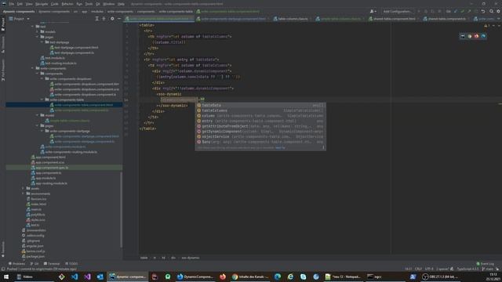Screen dimensions: 502x282
Task: Open Firefox from the taskbar
Action: (x=223, y=277)
